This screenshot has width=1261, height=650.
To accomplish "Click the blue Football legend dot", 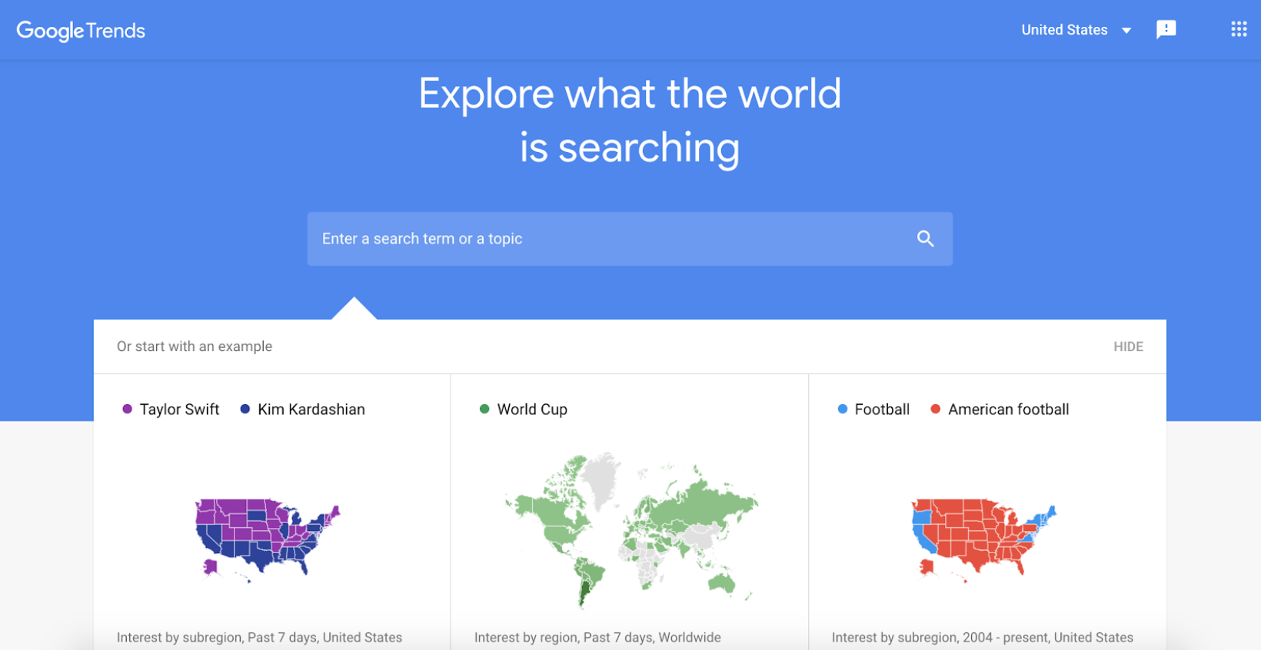I will click(x=843, y=410).
